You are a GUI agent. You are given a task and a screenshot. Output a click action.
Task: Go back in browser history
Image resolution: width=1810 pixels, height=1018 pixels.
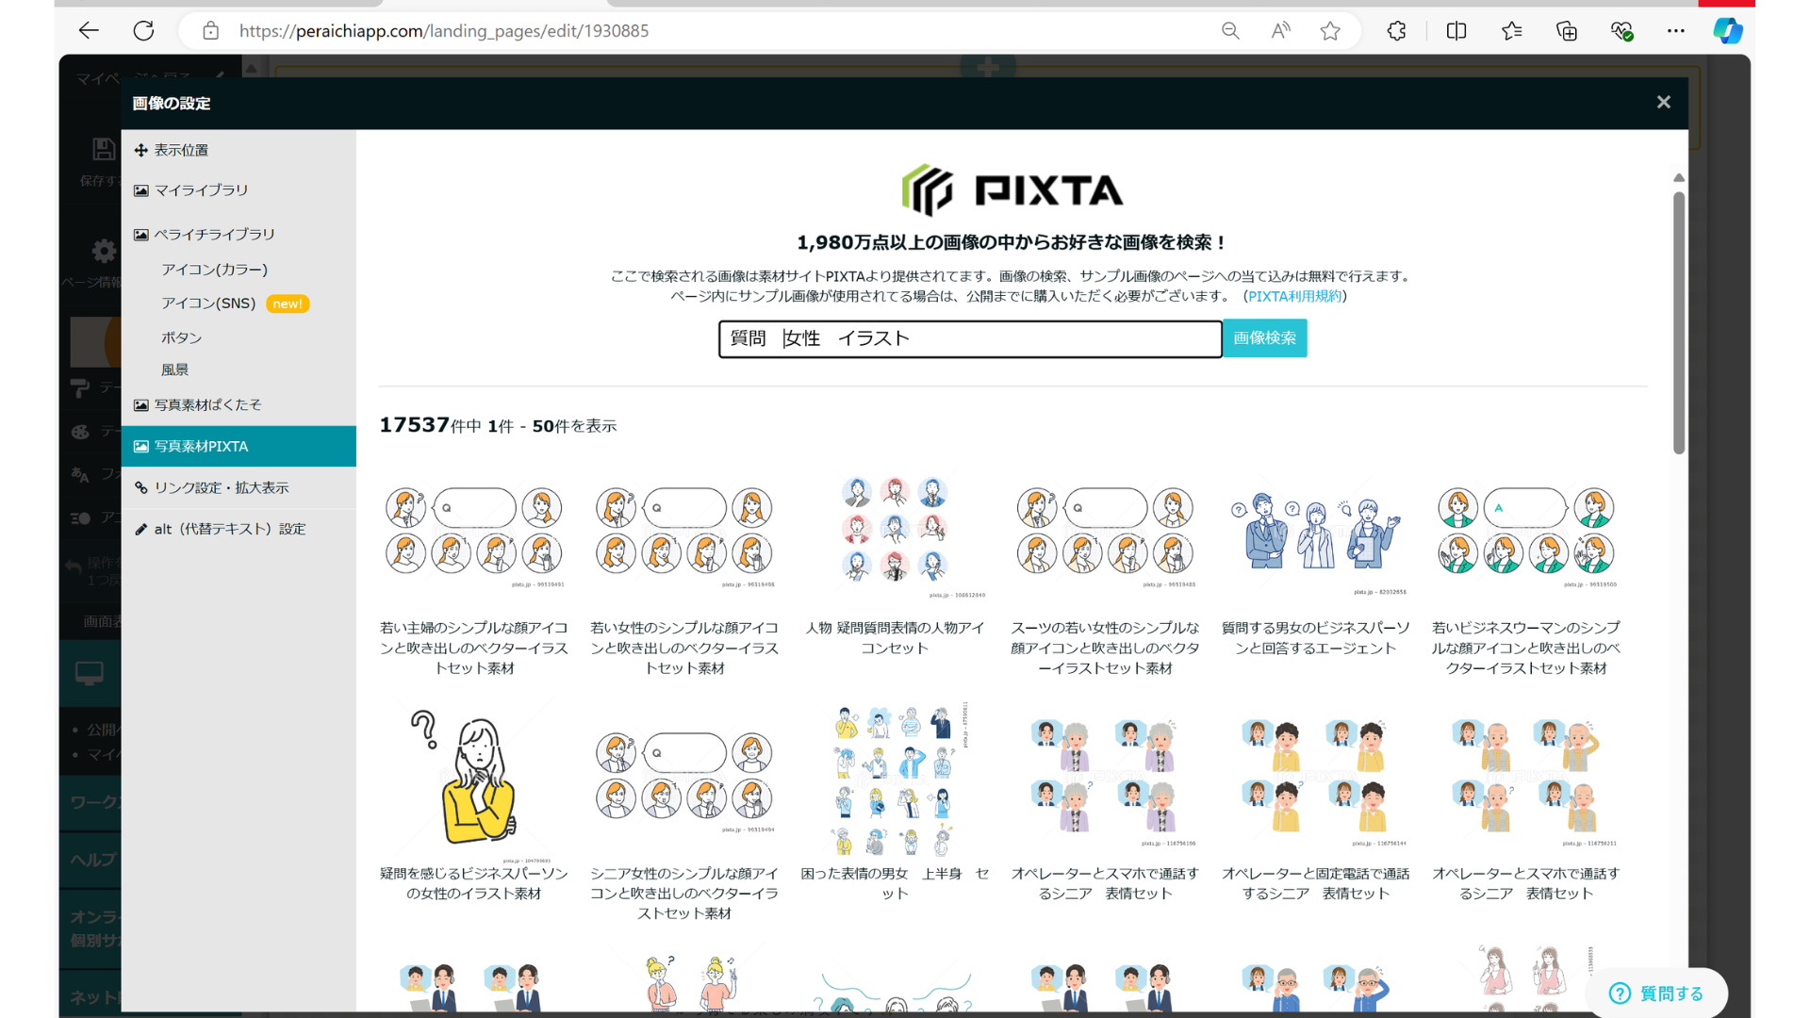click(x=89, y=31)
